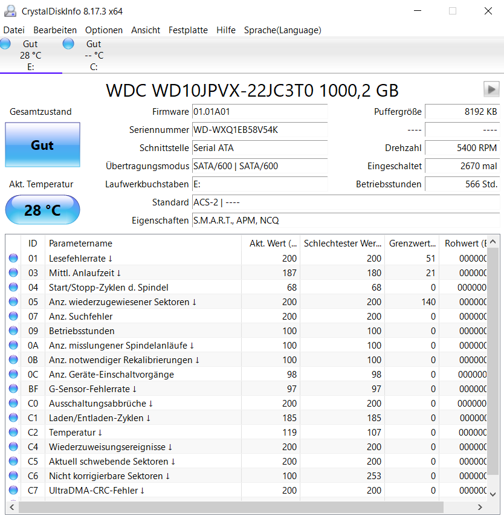This screenshot has height=519, width=504.
Task: Click the 28 °C temperature button
Action: (42, 210)
